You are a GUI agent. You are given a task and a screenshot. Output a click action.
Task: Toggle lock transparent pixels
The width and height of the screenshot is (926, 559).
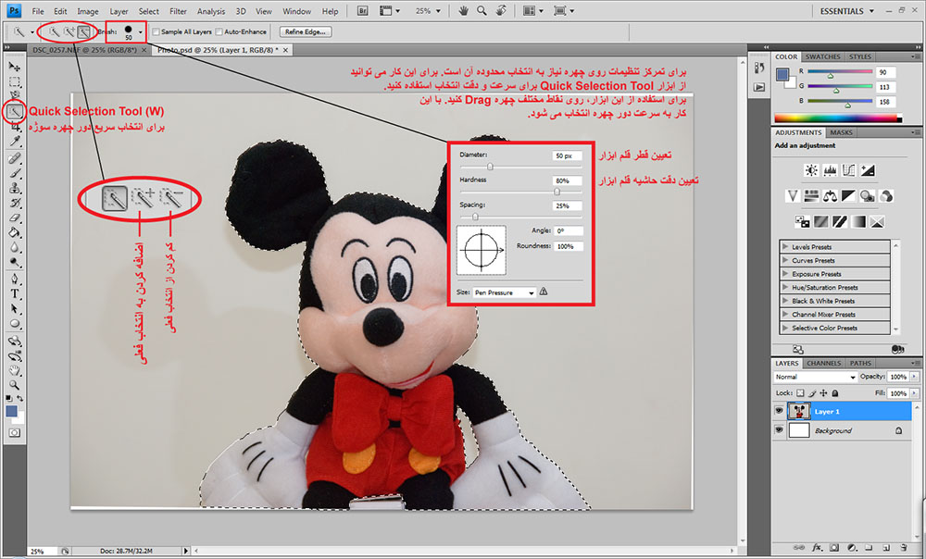pyautogui.click(x=800, y=393)
